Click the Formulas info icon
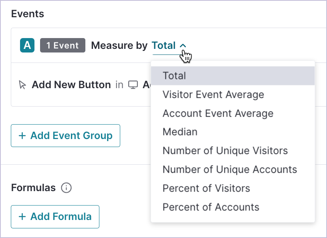 tap(66, 188)
